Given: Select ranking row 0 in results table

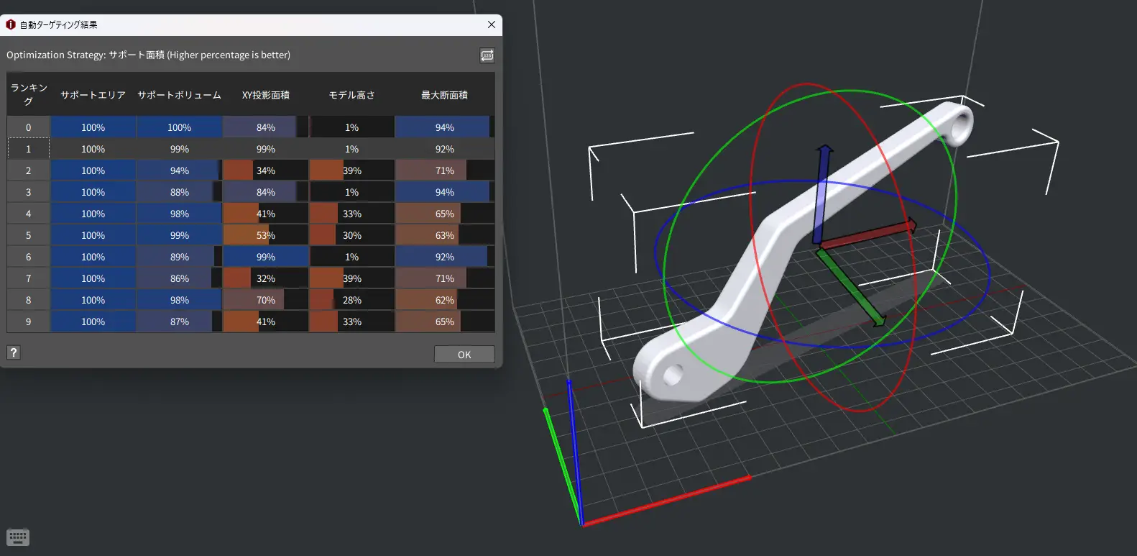Looking at the screenshot, I should coord(29,127).
